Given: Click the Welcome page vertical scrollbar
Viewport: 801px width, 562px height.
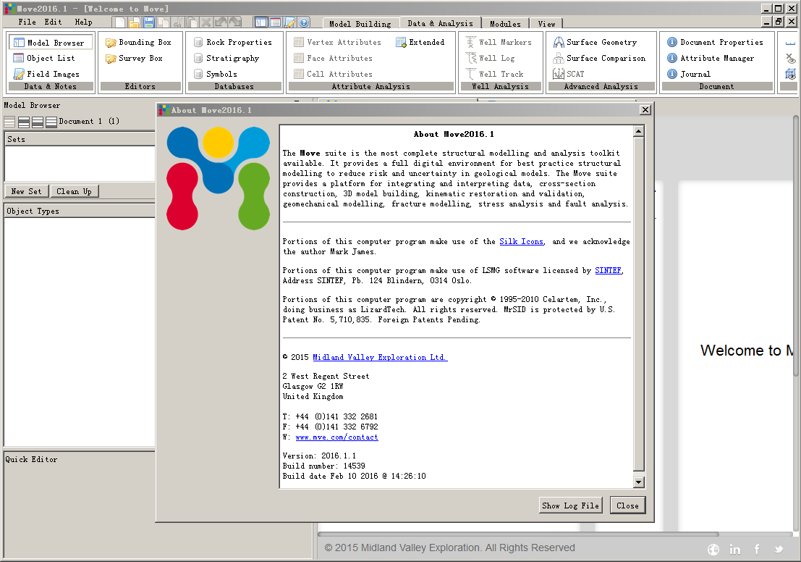Looking at the screenshot, I should (x=796, y=246).
